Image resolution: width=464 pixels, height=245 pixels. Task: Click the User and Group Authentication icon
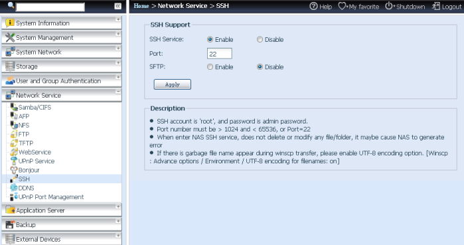[x=10, y=80]
